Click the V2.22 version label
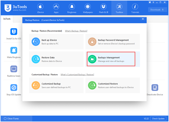Image resolution: width=169 pixels, height=122 pixels. 146,119
